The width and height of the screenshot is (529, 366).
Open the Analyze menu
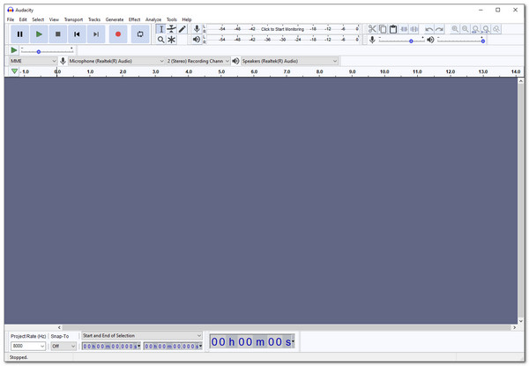click(x=153, y=19)
